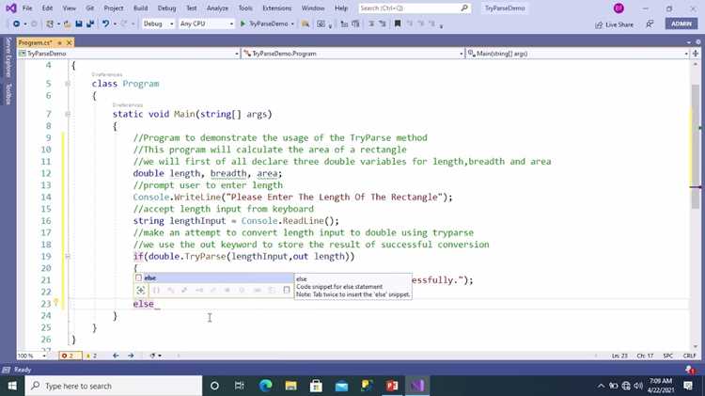Screen dimensions: 705x396
Task: Collapse the class Program outline region
Action: (x=68, y=84)
